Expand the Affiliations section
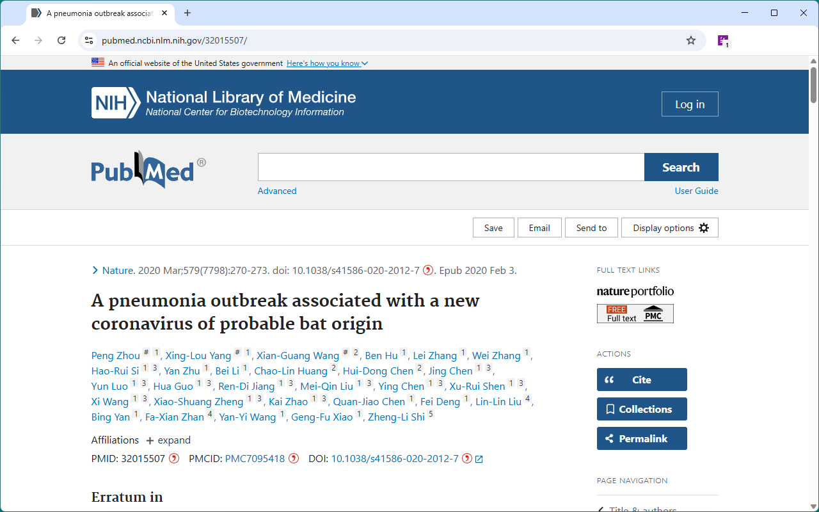The image size is (819, 512). tap(168, 440)
